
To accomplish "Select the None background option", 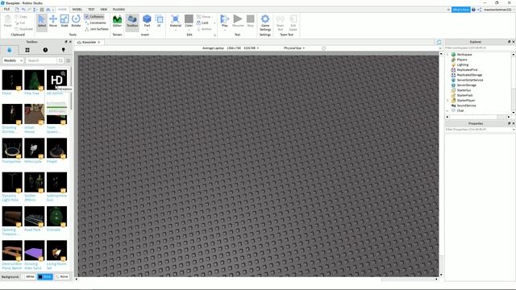I will (61, 276).
